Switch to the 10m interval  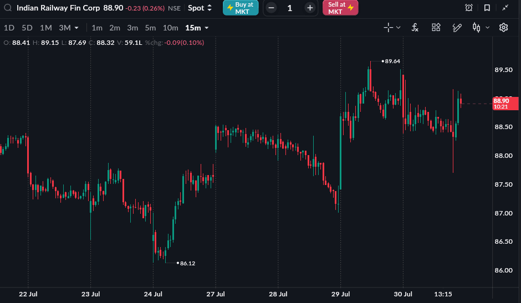click(171, 28)
